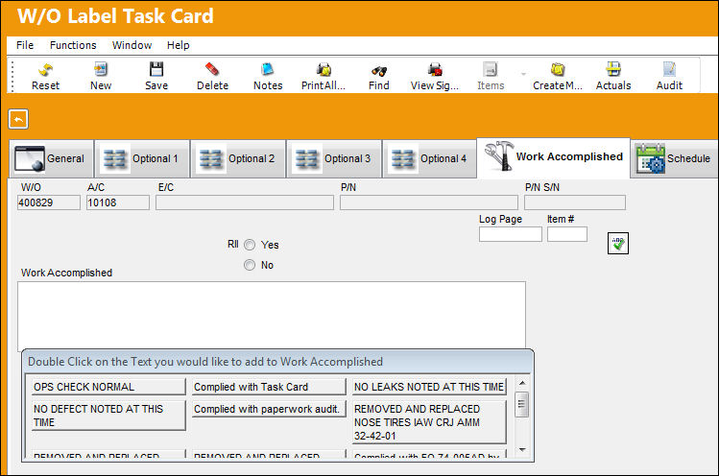
Task: Open Find with binoculars icon
Action: pos(379,71)
